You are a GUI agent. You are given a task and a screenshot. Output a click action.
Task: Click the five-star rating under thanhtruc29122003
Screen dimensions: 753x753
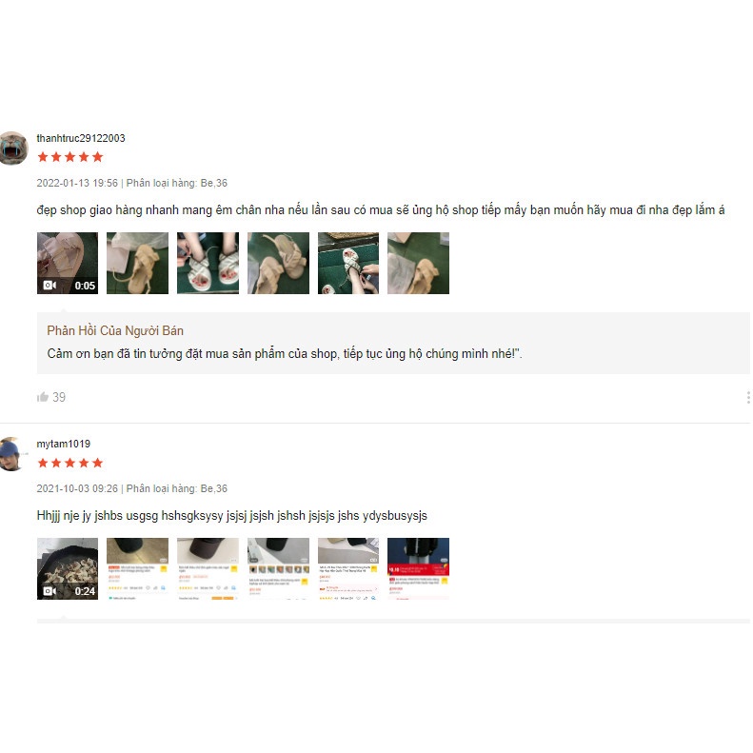tap(70, 157)
